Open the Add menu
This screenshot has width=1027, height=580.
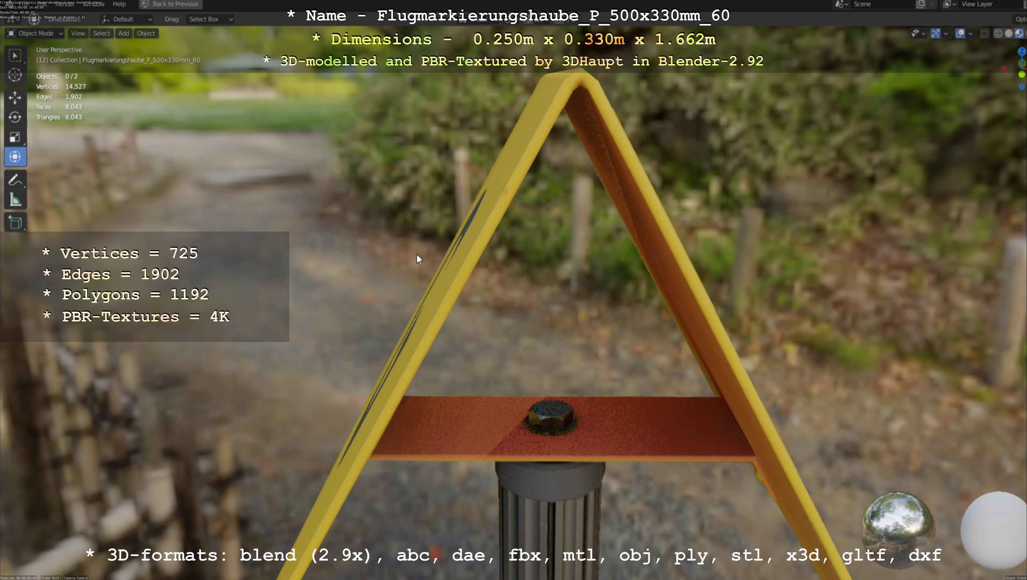tap(124, 33)
